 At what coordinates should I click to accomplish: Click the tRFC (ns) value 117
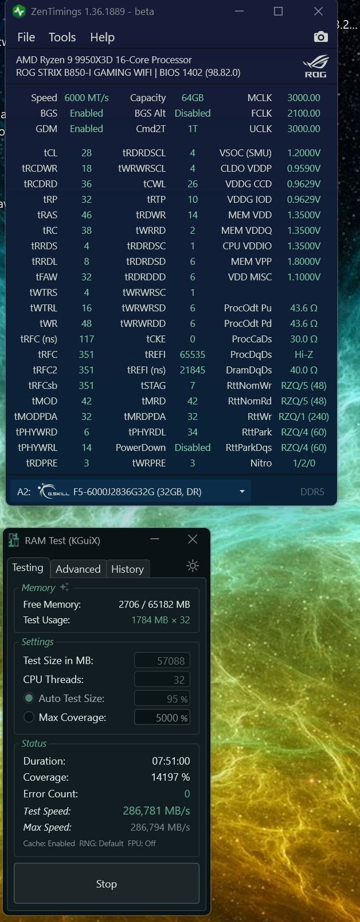pyautogui.click(x=87, y=339)
